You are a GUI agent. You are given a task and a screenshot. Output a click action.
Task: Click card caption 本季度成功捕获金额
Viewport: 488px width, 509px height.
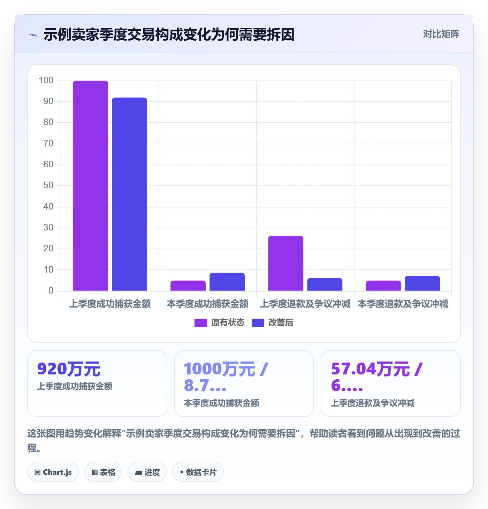(221, 403)
